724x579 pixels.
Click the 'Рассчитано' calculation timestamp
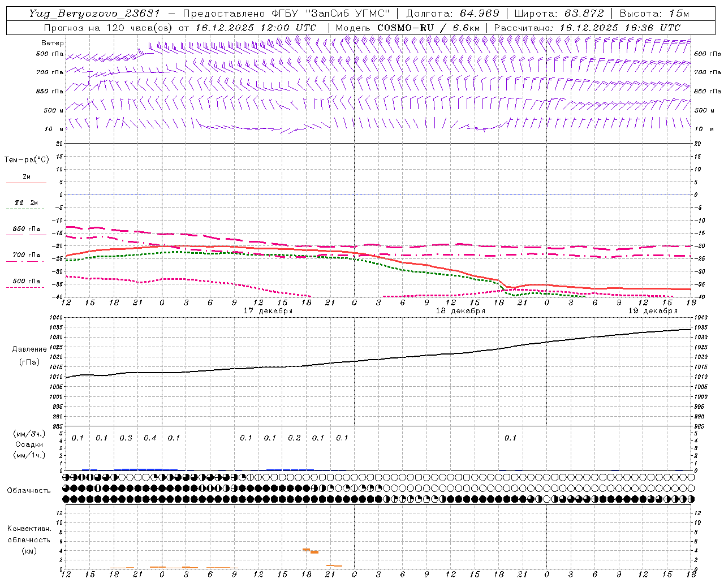tap(587, 28)
